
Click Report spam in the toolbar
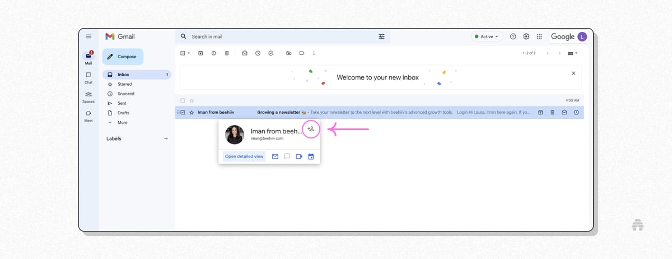213,53
